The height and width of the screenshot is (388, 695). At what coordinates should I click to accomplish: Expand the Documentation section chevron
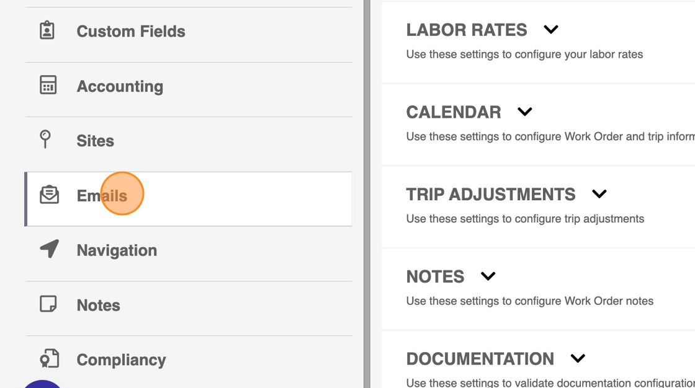tap(578, 359)
